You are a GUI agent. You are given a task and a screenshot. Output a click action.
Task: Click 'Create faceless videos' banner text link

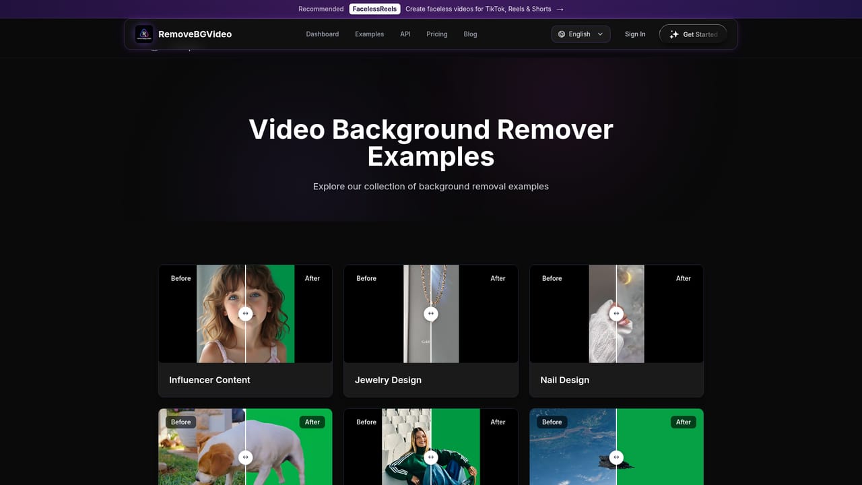[478, 9]
